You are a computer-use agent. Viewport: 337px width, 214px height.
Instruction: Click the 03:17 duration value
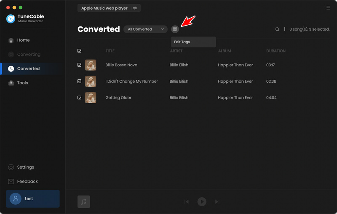[x=270, y=65]
